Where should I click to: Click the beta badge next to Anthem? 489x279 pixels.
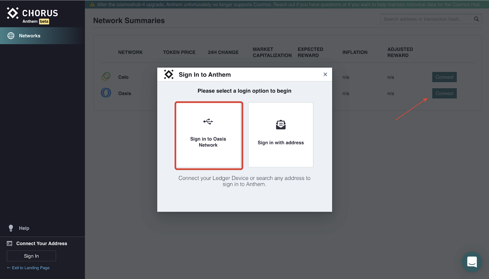(44, 21)
